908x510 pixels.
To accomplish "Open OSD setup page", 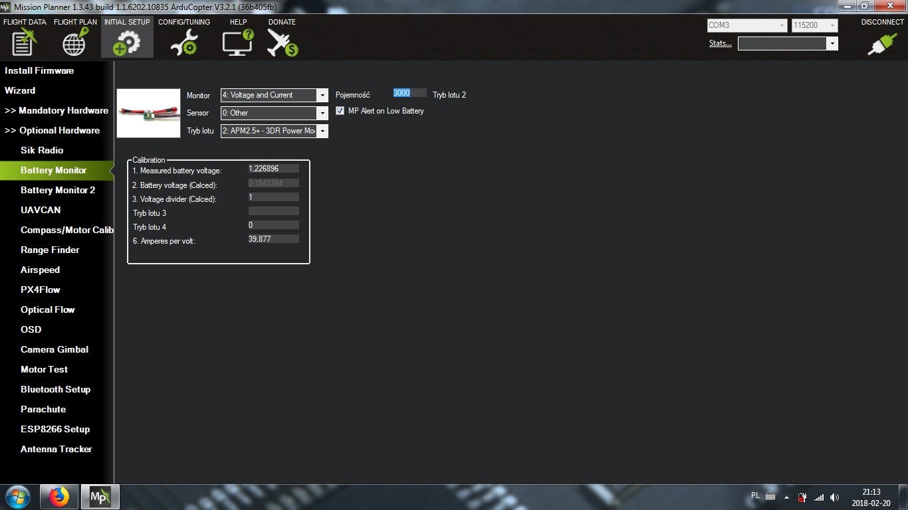I will point(31,329).
